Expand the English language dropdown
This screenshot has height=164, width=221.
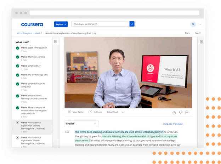(81, 124)
